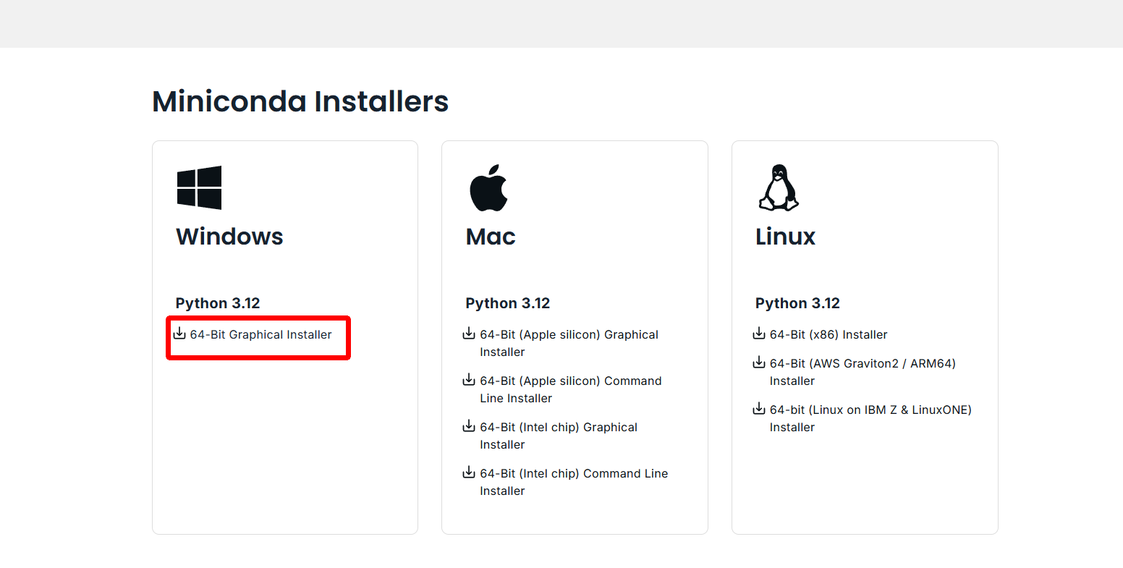Click the Miniconda Installers heading
The height and width of the screenshot is (568, 1123).
(x=300, y=101)
